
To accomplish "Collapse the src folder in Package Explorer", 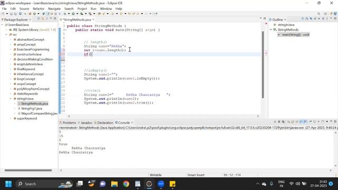I will 6,34.
